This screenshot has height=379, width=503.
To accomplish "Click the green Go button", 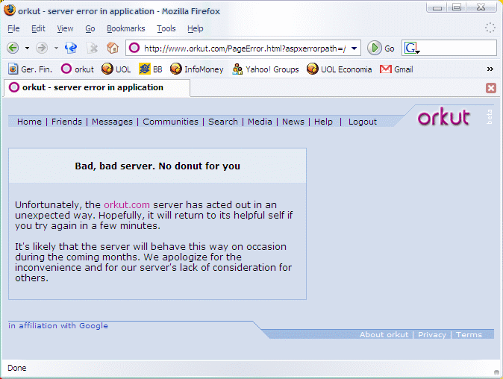I will click(x=381, y=48).
